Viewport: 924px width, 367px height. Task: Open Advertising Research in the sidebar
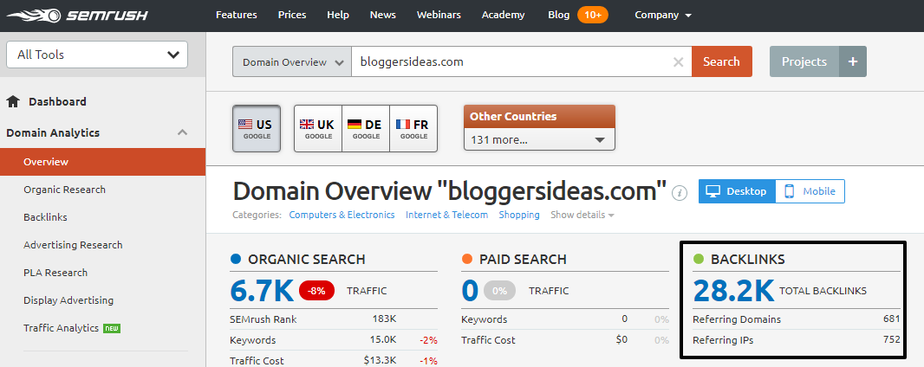pos(73,245)
